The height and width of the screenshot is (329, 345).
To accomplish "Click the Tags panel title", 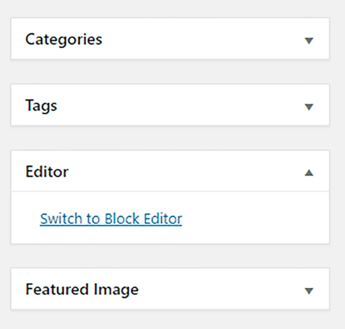I will click(x=41, y=106).
